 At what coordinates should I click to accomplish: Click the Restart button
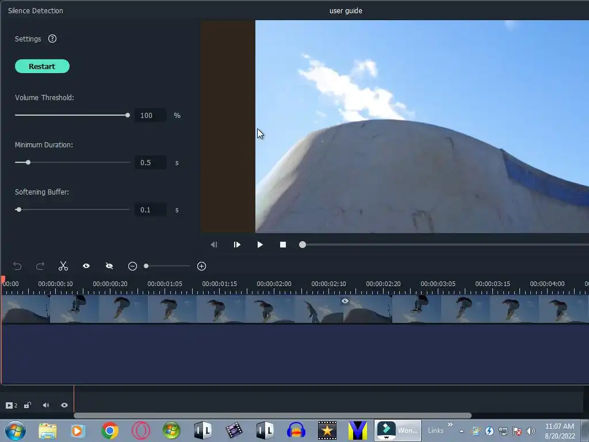(42, 66)
